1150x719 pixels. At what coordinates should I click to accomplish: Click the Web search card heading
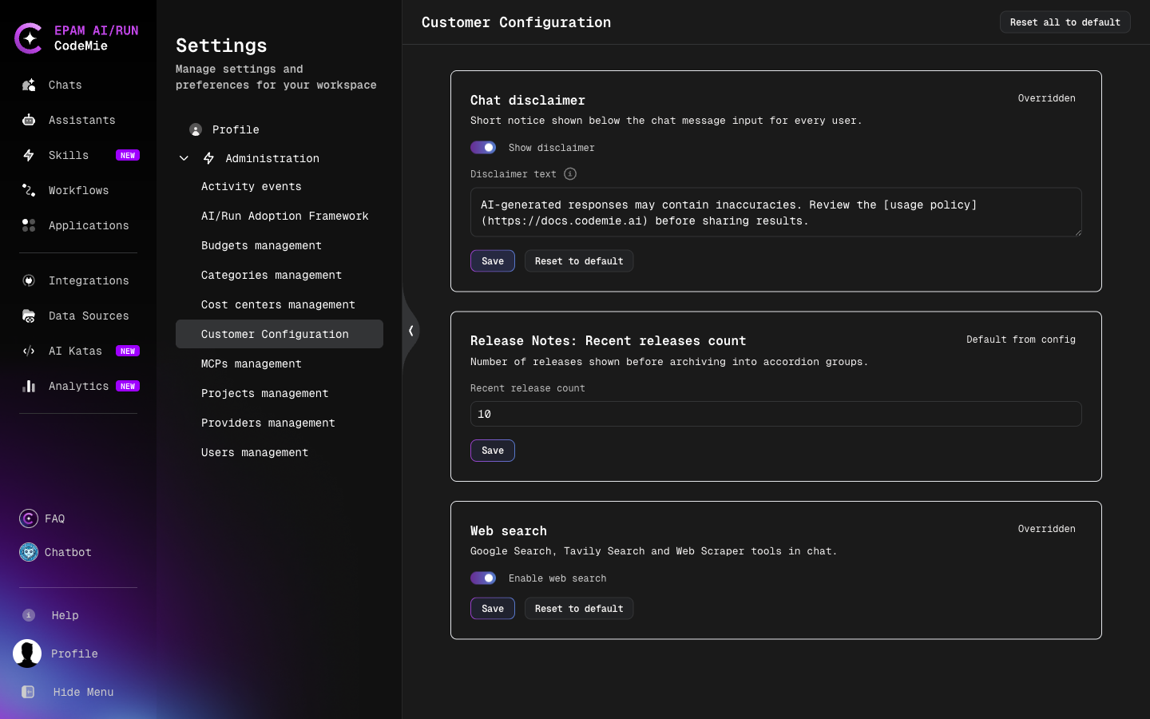coord(509,531)
